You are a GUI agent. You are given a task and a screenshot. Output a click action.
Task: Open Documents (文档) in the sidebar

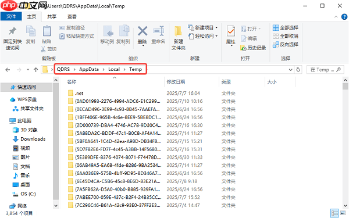tap(22, 166)
